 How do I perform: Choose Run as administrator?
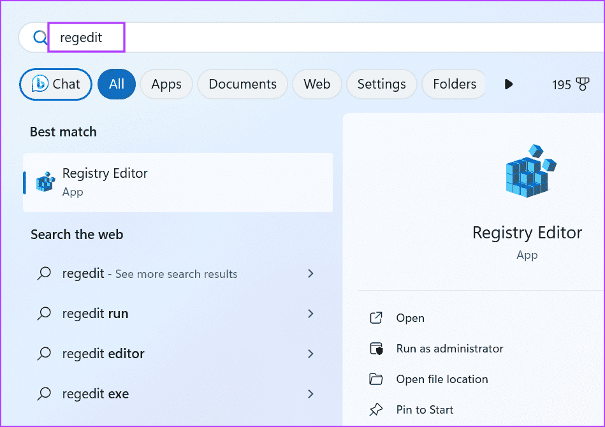pos(449,349)
